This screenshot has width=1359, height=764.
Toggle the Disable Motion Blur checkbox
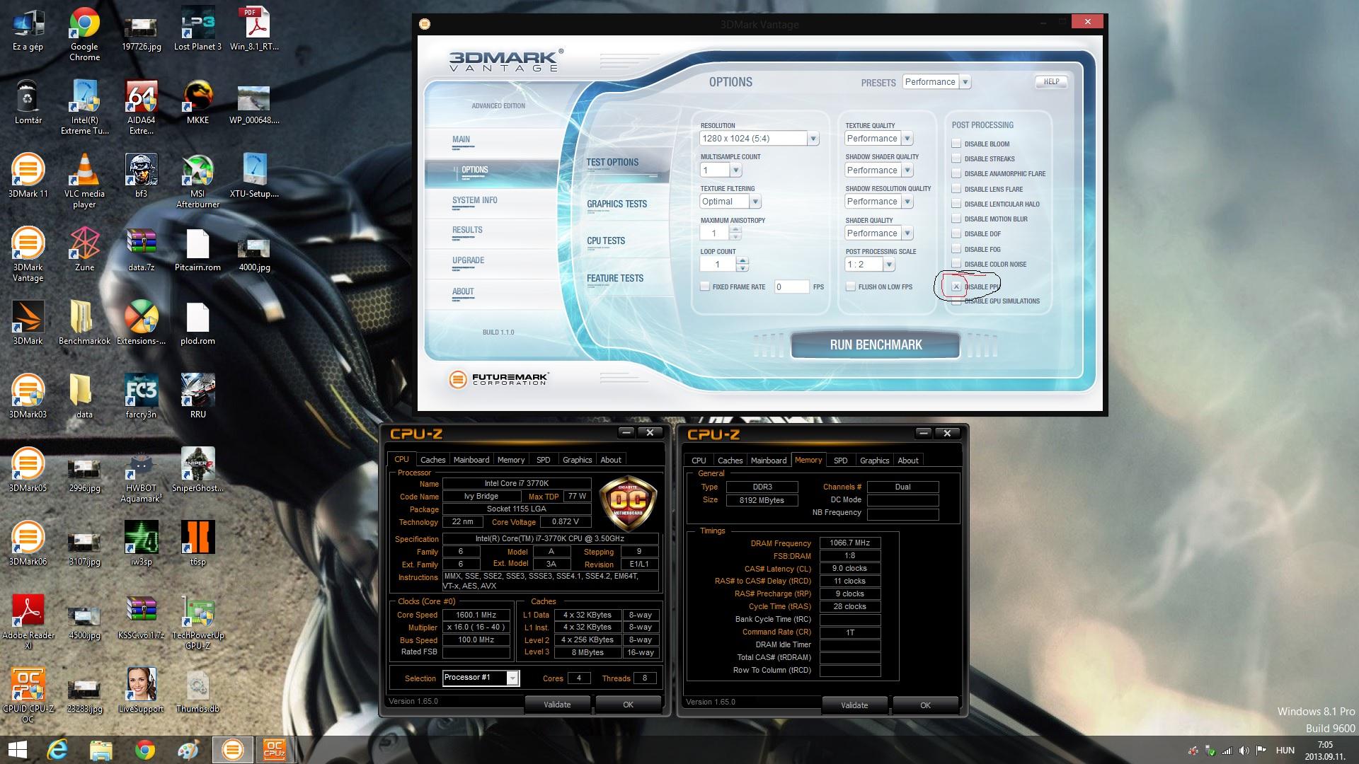(956, 219)
